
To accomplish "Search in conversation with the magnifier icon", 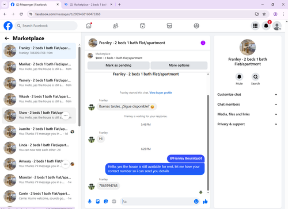I will pyautogui.click(x=255, y=77).
